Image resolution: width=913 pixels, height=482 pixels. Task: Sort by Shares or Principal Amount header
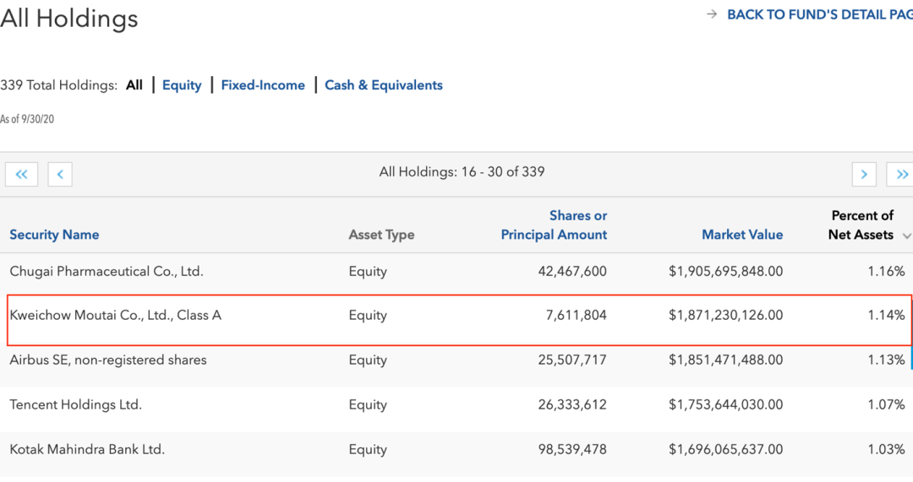pos(555,225)
